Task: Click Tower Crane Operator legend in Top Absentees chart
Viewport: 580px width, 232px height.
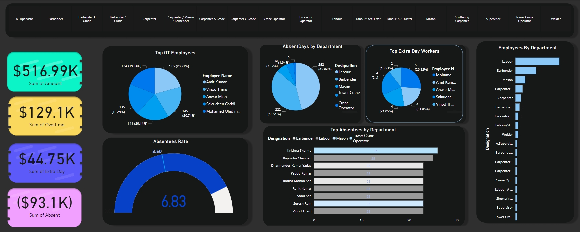Action: pyautogui.click(x=351, y=138)
